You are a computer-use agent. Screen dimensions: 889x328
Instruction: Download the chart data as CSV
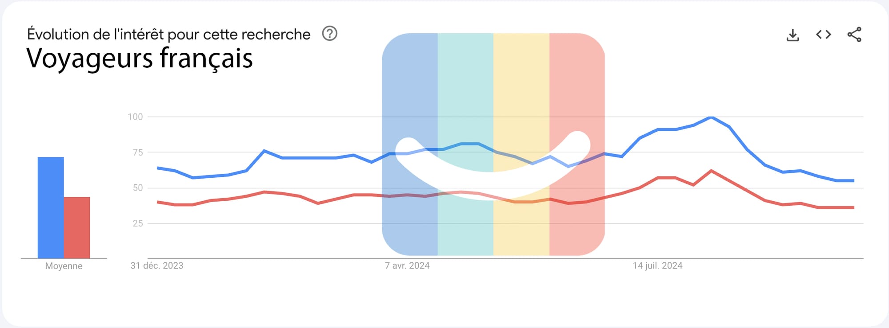coord(793,35)
